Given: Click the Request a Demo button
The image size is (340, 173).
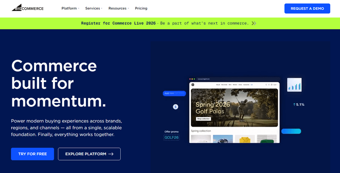Looking at the screenshot, I should (x=307, y=9).
